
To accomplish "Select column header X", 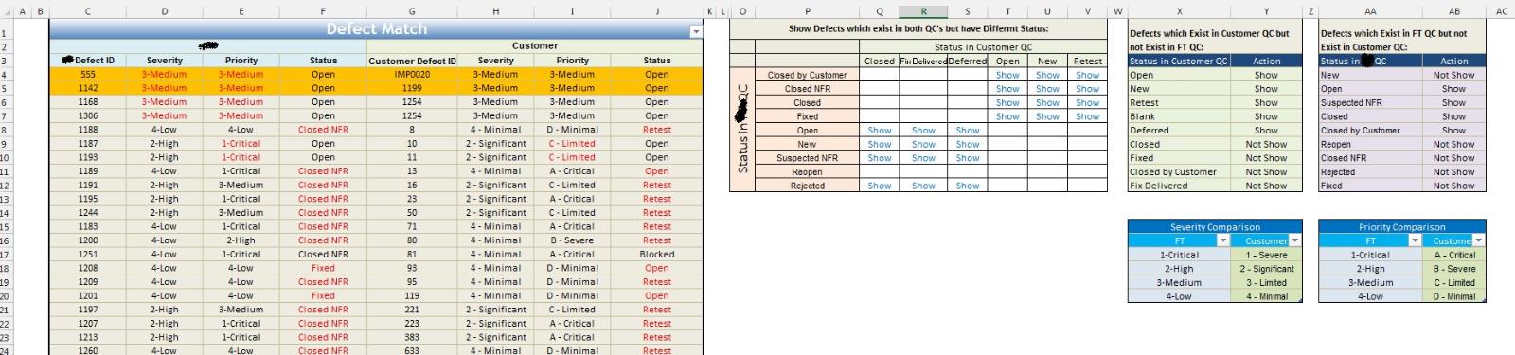I will 1179,11.
